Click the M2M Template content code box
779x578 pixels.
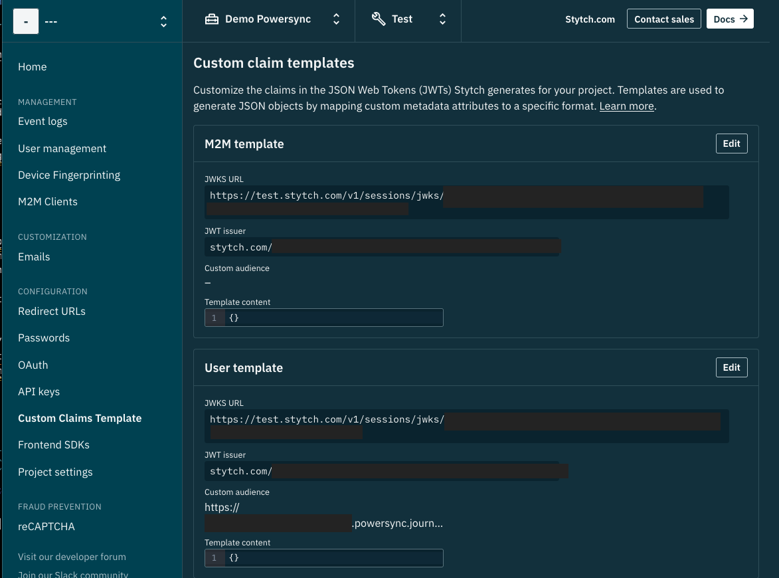point(324,318)
